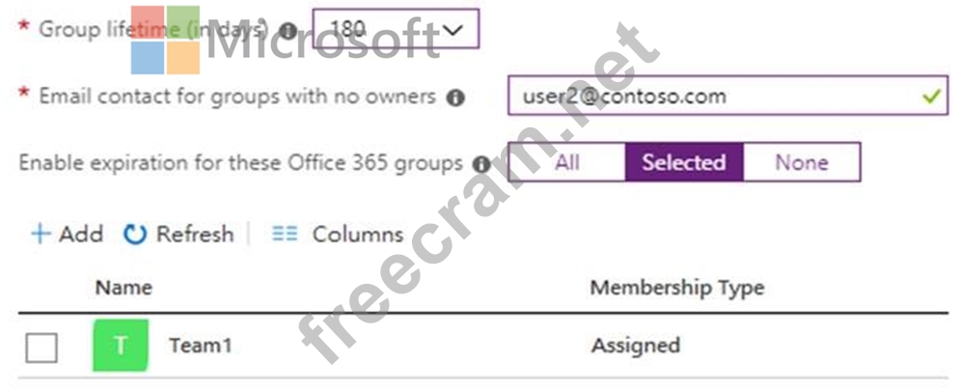Screen dimensions: 960x391
Task: Select the All expiration option
Action: [567, 162]
